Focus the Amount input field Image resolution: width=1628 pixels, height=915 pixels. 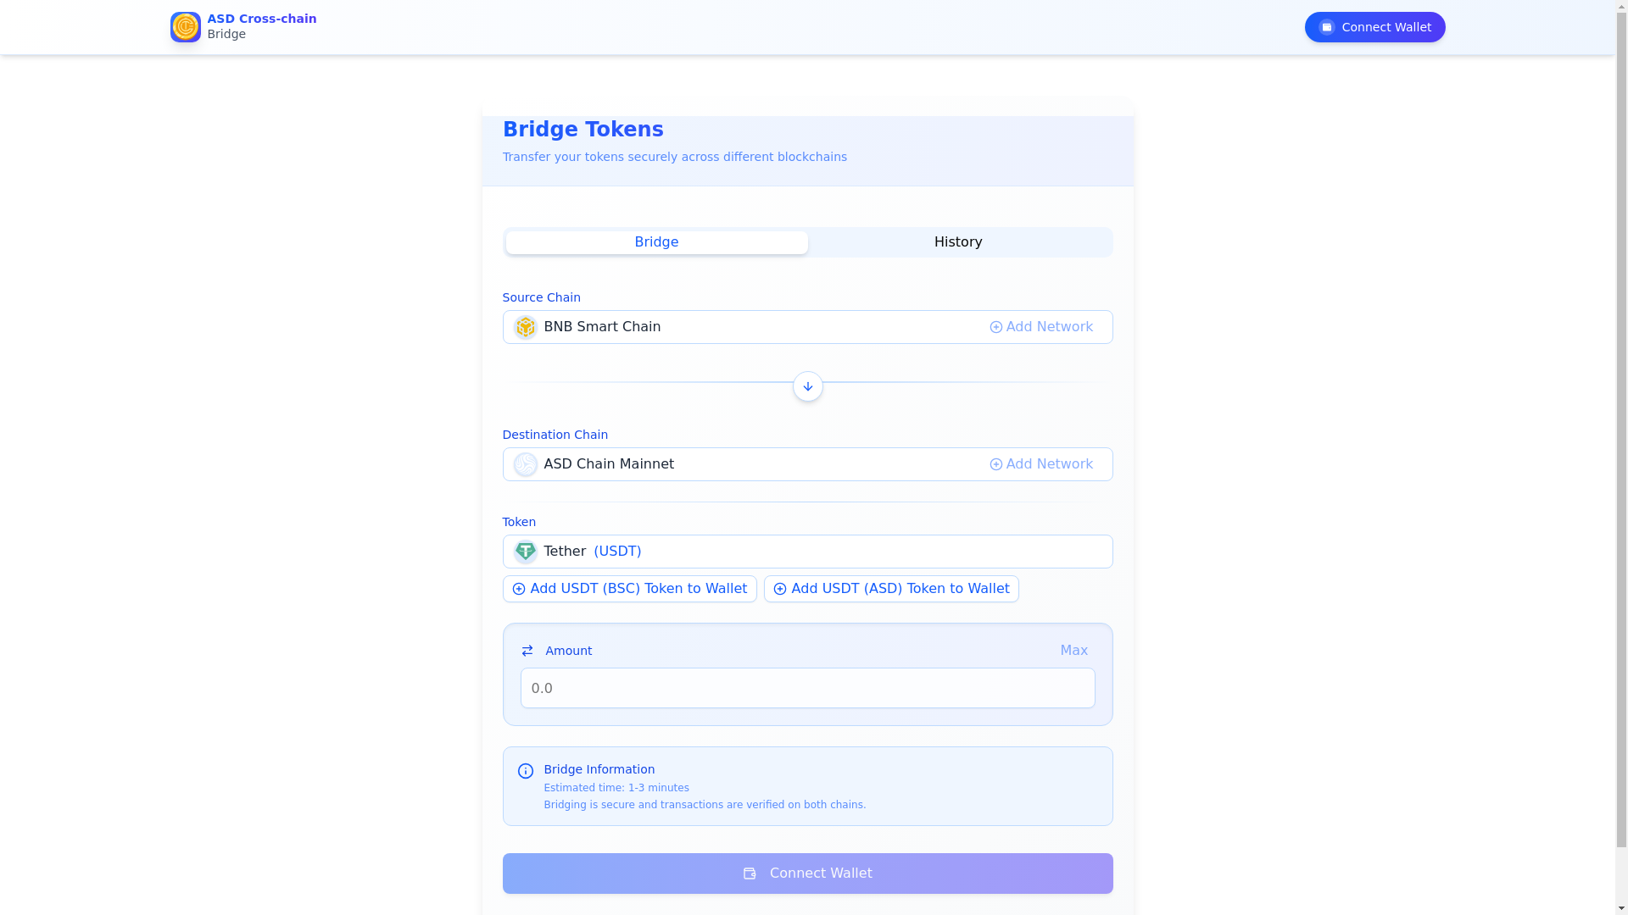coord(808,688)
